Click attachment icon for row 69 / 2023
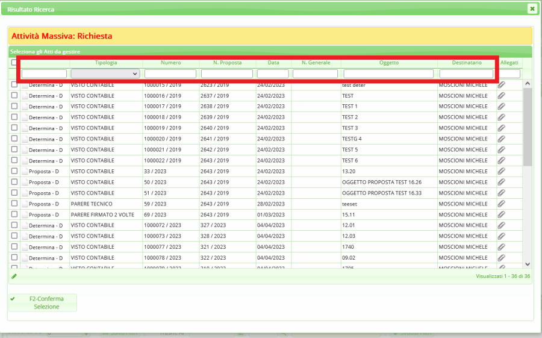This screenshot has width=542, height=338. pyautogui.click(x=501, y=215)
